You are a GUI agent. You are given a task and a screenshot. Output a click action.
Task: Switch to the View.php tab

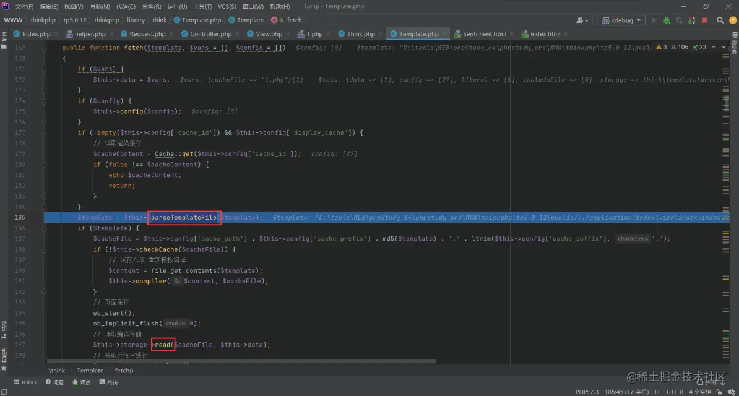click(x=269, y=34)
